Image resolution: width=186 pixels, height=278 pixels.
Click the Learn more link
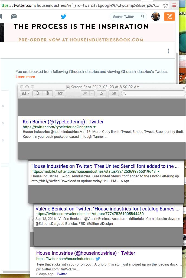tap(25, 77)
